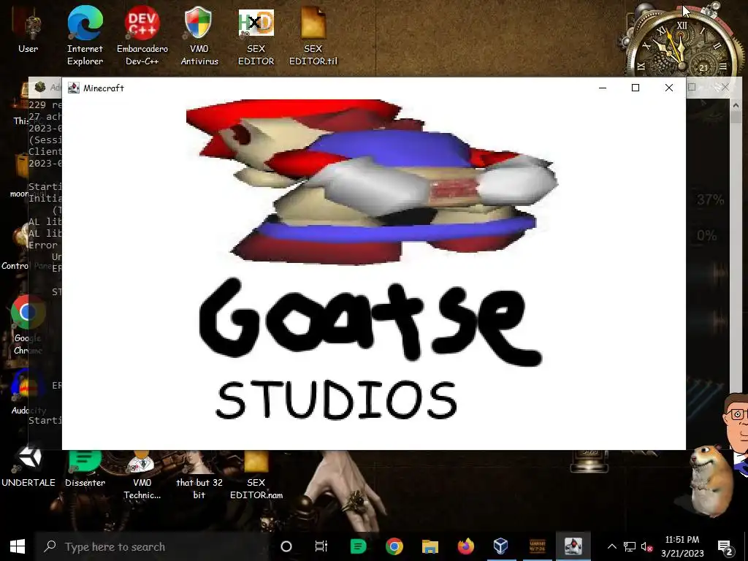Switch to VirtualBox on the taskbar
The image size is (748, 561).
(x=501, y=546)
